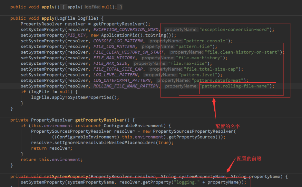Select the "file.clean-history-on-start" string
The width and height of the screenshot is (302, 187).
coord(242,52)
